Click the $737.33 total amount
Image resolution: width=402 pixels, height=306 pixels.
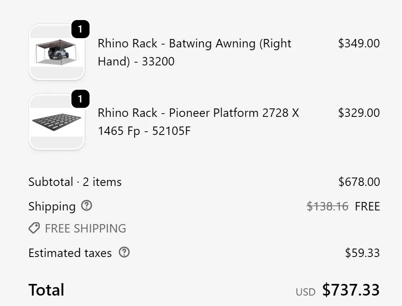click(351, 290)
